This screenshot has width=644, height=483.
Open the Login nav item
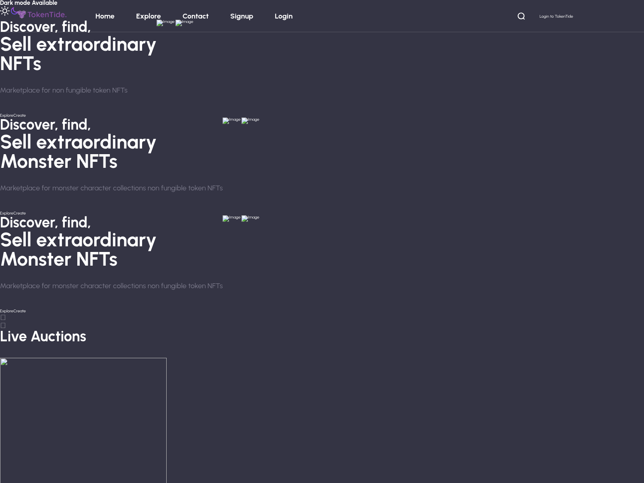284,16
